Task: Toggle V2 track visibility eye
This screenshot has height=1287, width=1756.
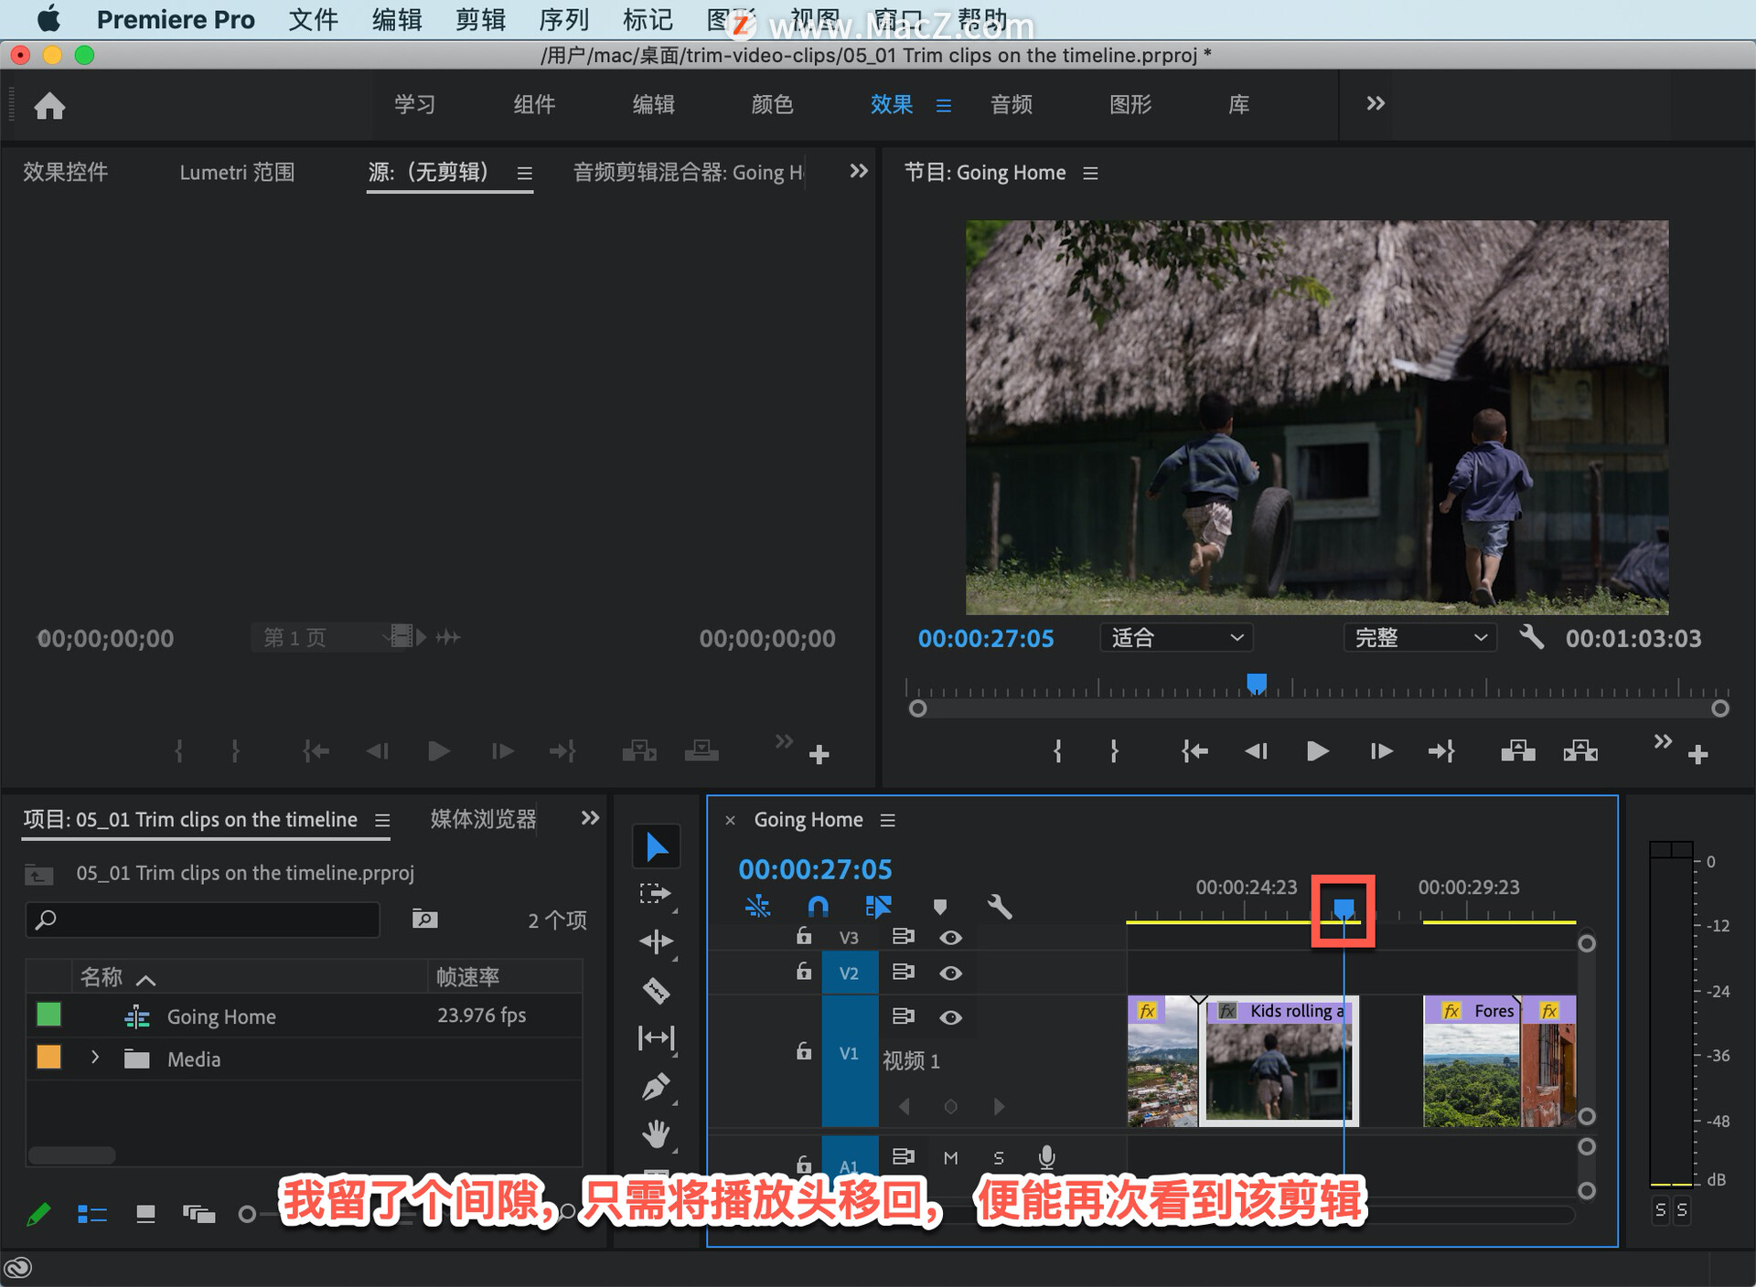Action: pyautogui.click(x=950, y=973)
